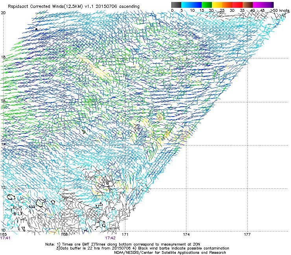Click the legend value '30' under color bar
The image size is (291, 255).
click(232, 11)
